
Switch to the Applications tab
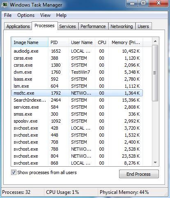(x=18, y=26)
